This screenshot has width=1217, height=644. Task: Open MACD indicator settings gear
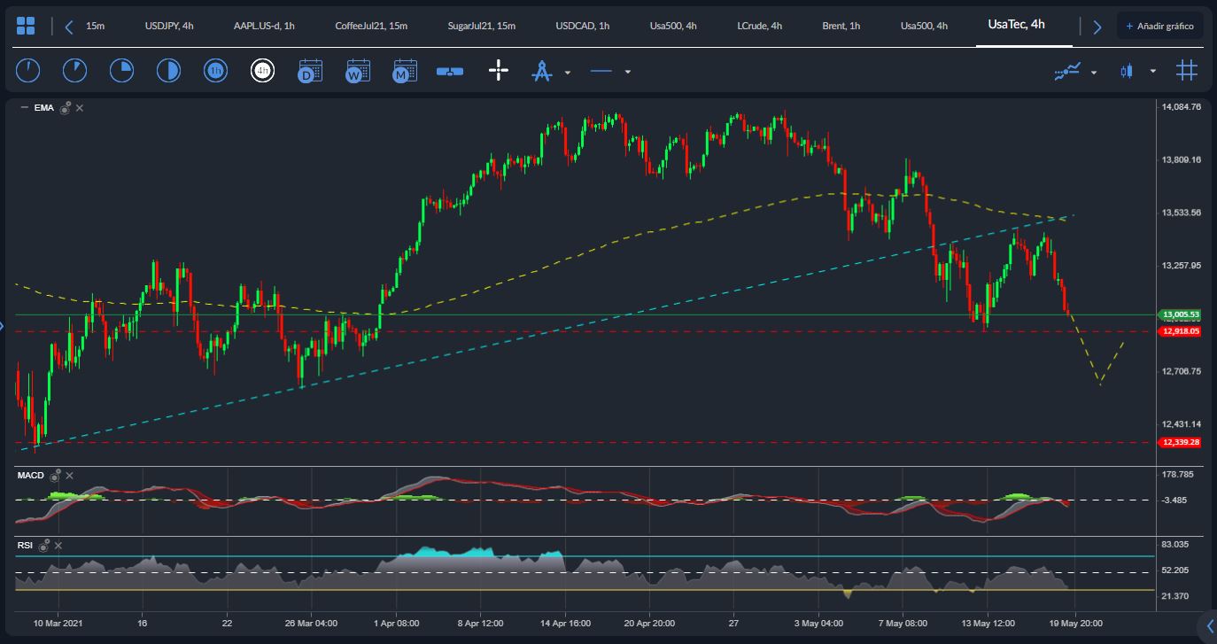point(55,476)
